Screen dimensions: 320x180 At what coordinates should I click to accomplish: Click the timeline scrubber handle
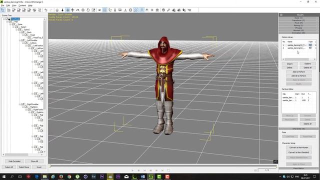pos(50,166)
